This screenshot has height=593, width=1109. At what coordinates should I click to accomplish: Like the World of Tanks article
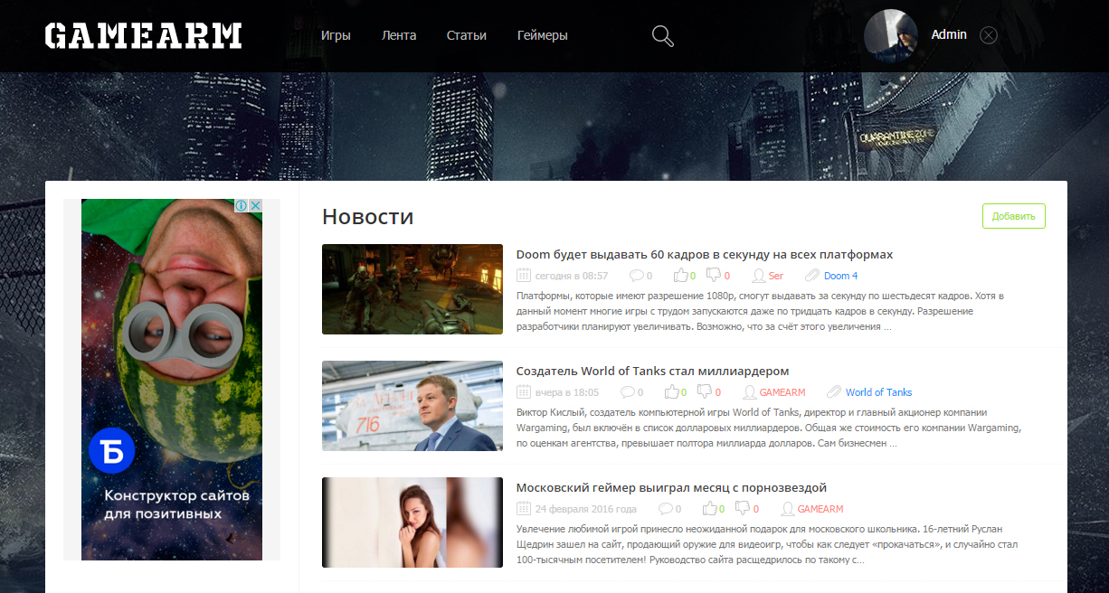pos(671,392)
